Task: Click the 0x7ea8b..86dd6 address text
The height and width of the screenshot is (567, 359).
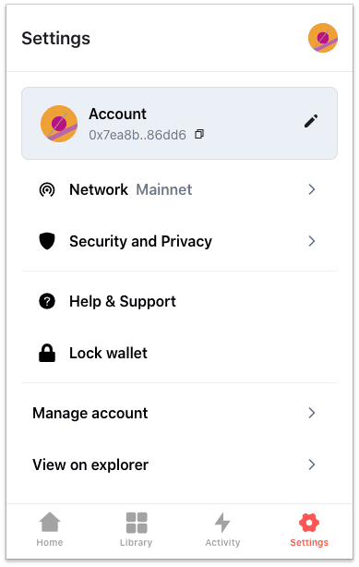Action: point(138,135)
